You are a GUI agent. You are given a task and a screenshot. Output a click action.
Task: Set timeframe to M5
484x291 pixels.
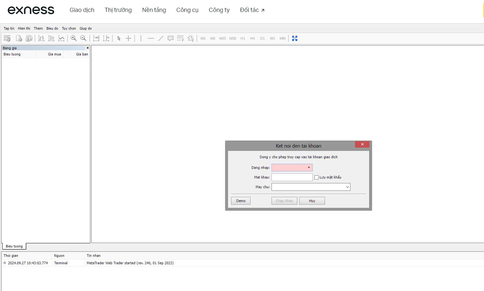(x=213, y=38)
